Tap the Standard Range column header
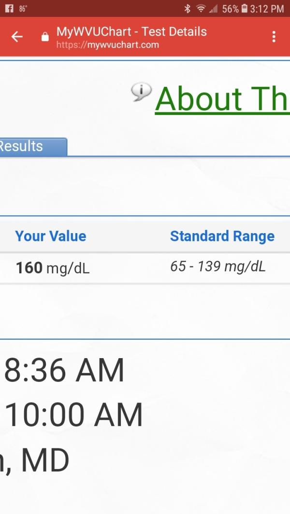 [222, 236]
